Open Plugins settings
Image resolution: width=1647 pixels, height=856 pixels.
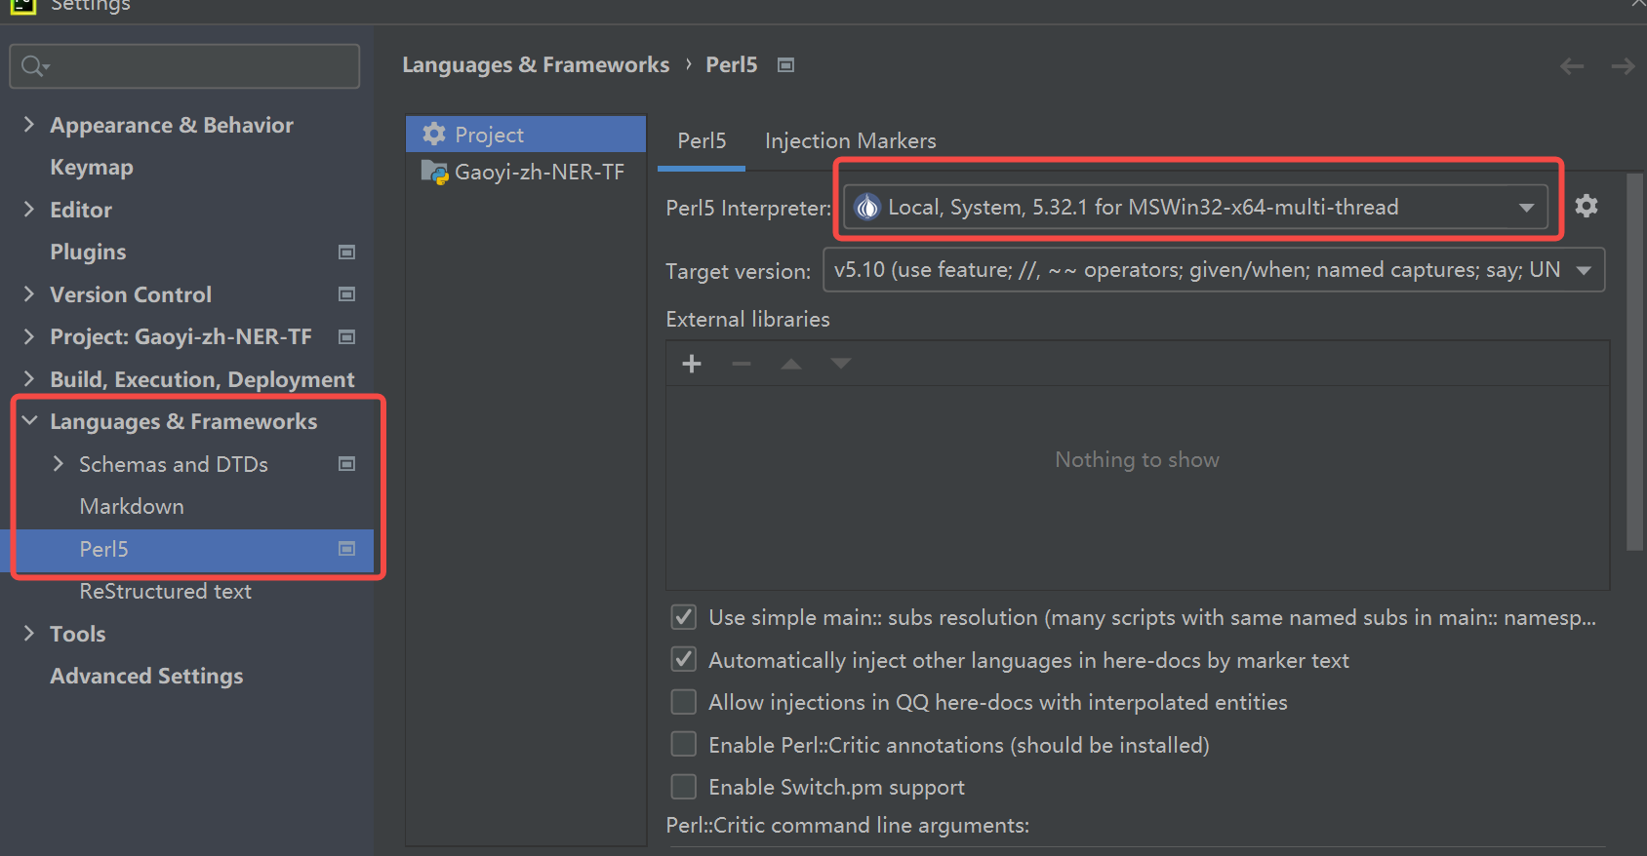[x=88, y=253]
